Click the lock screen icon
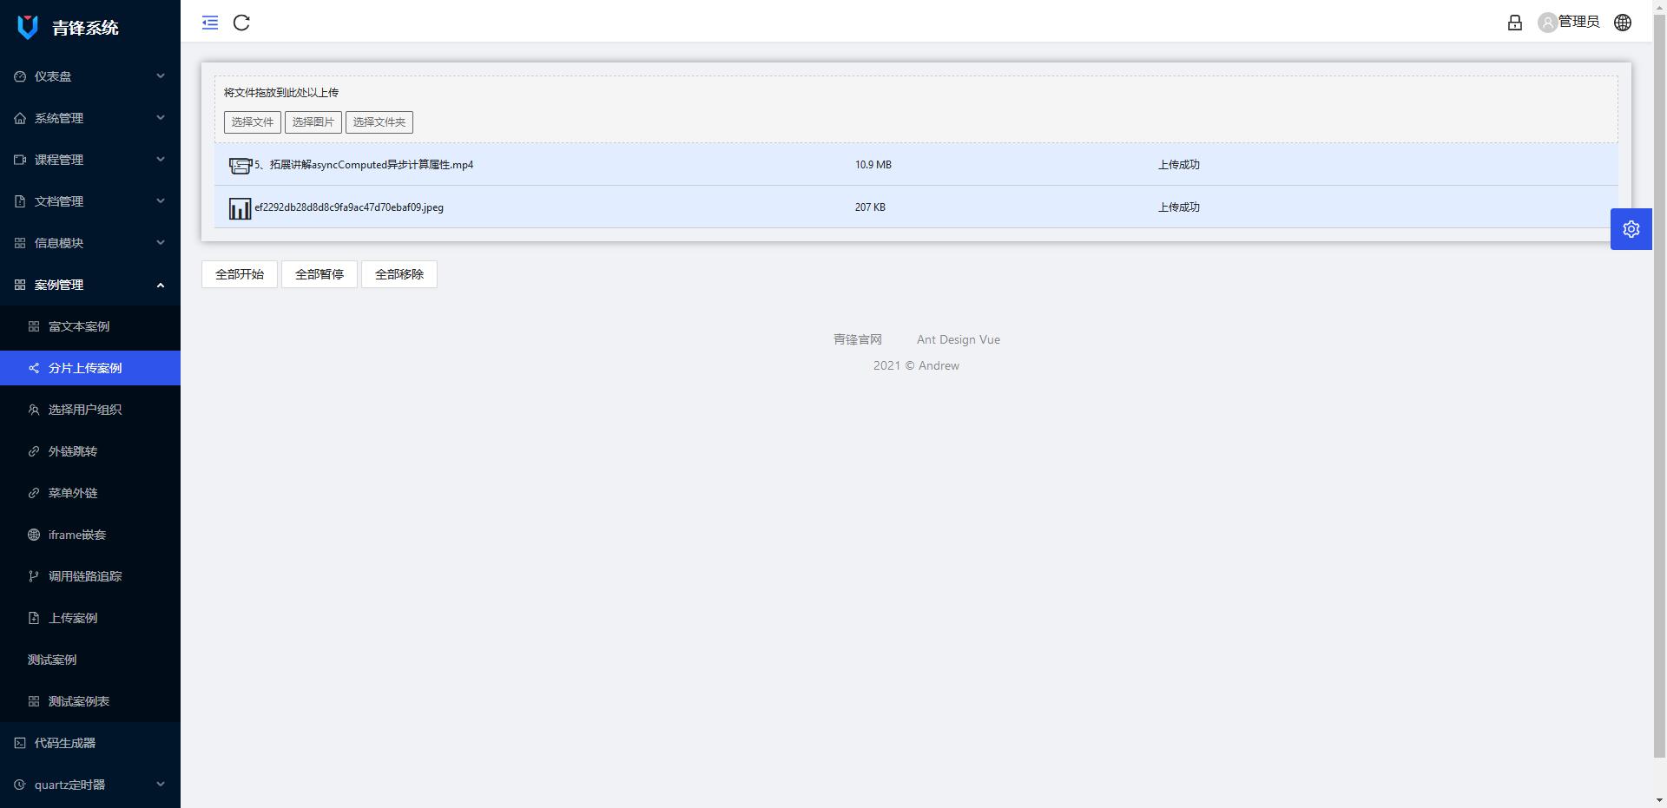Screen dimensions: 1667x808 (x=1515, y=23)
